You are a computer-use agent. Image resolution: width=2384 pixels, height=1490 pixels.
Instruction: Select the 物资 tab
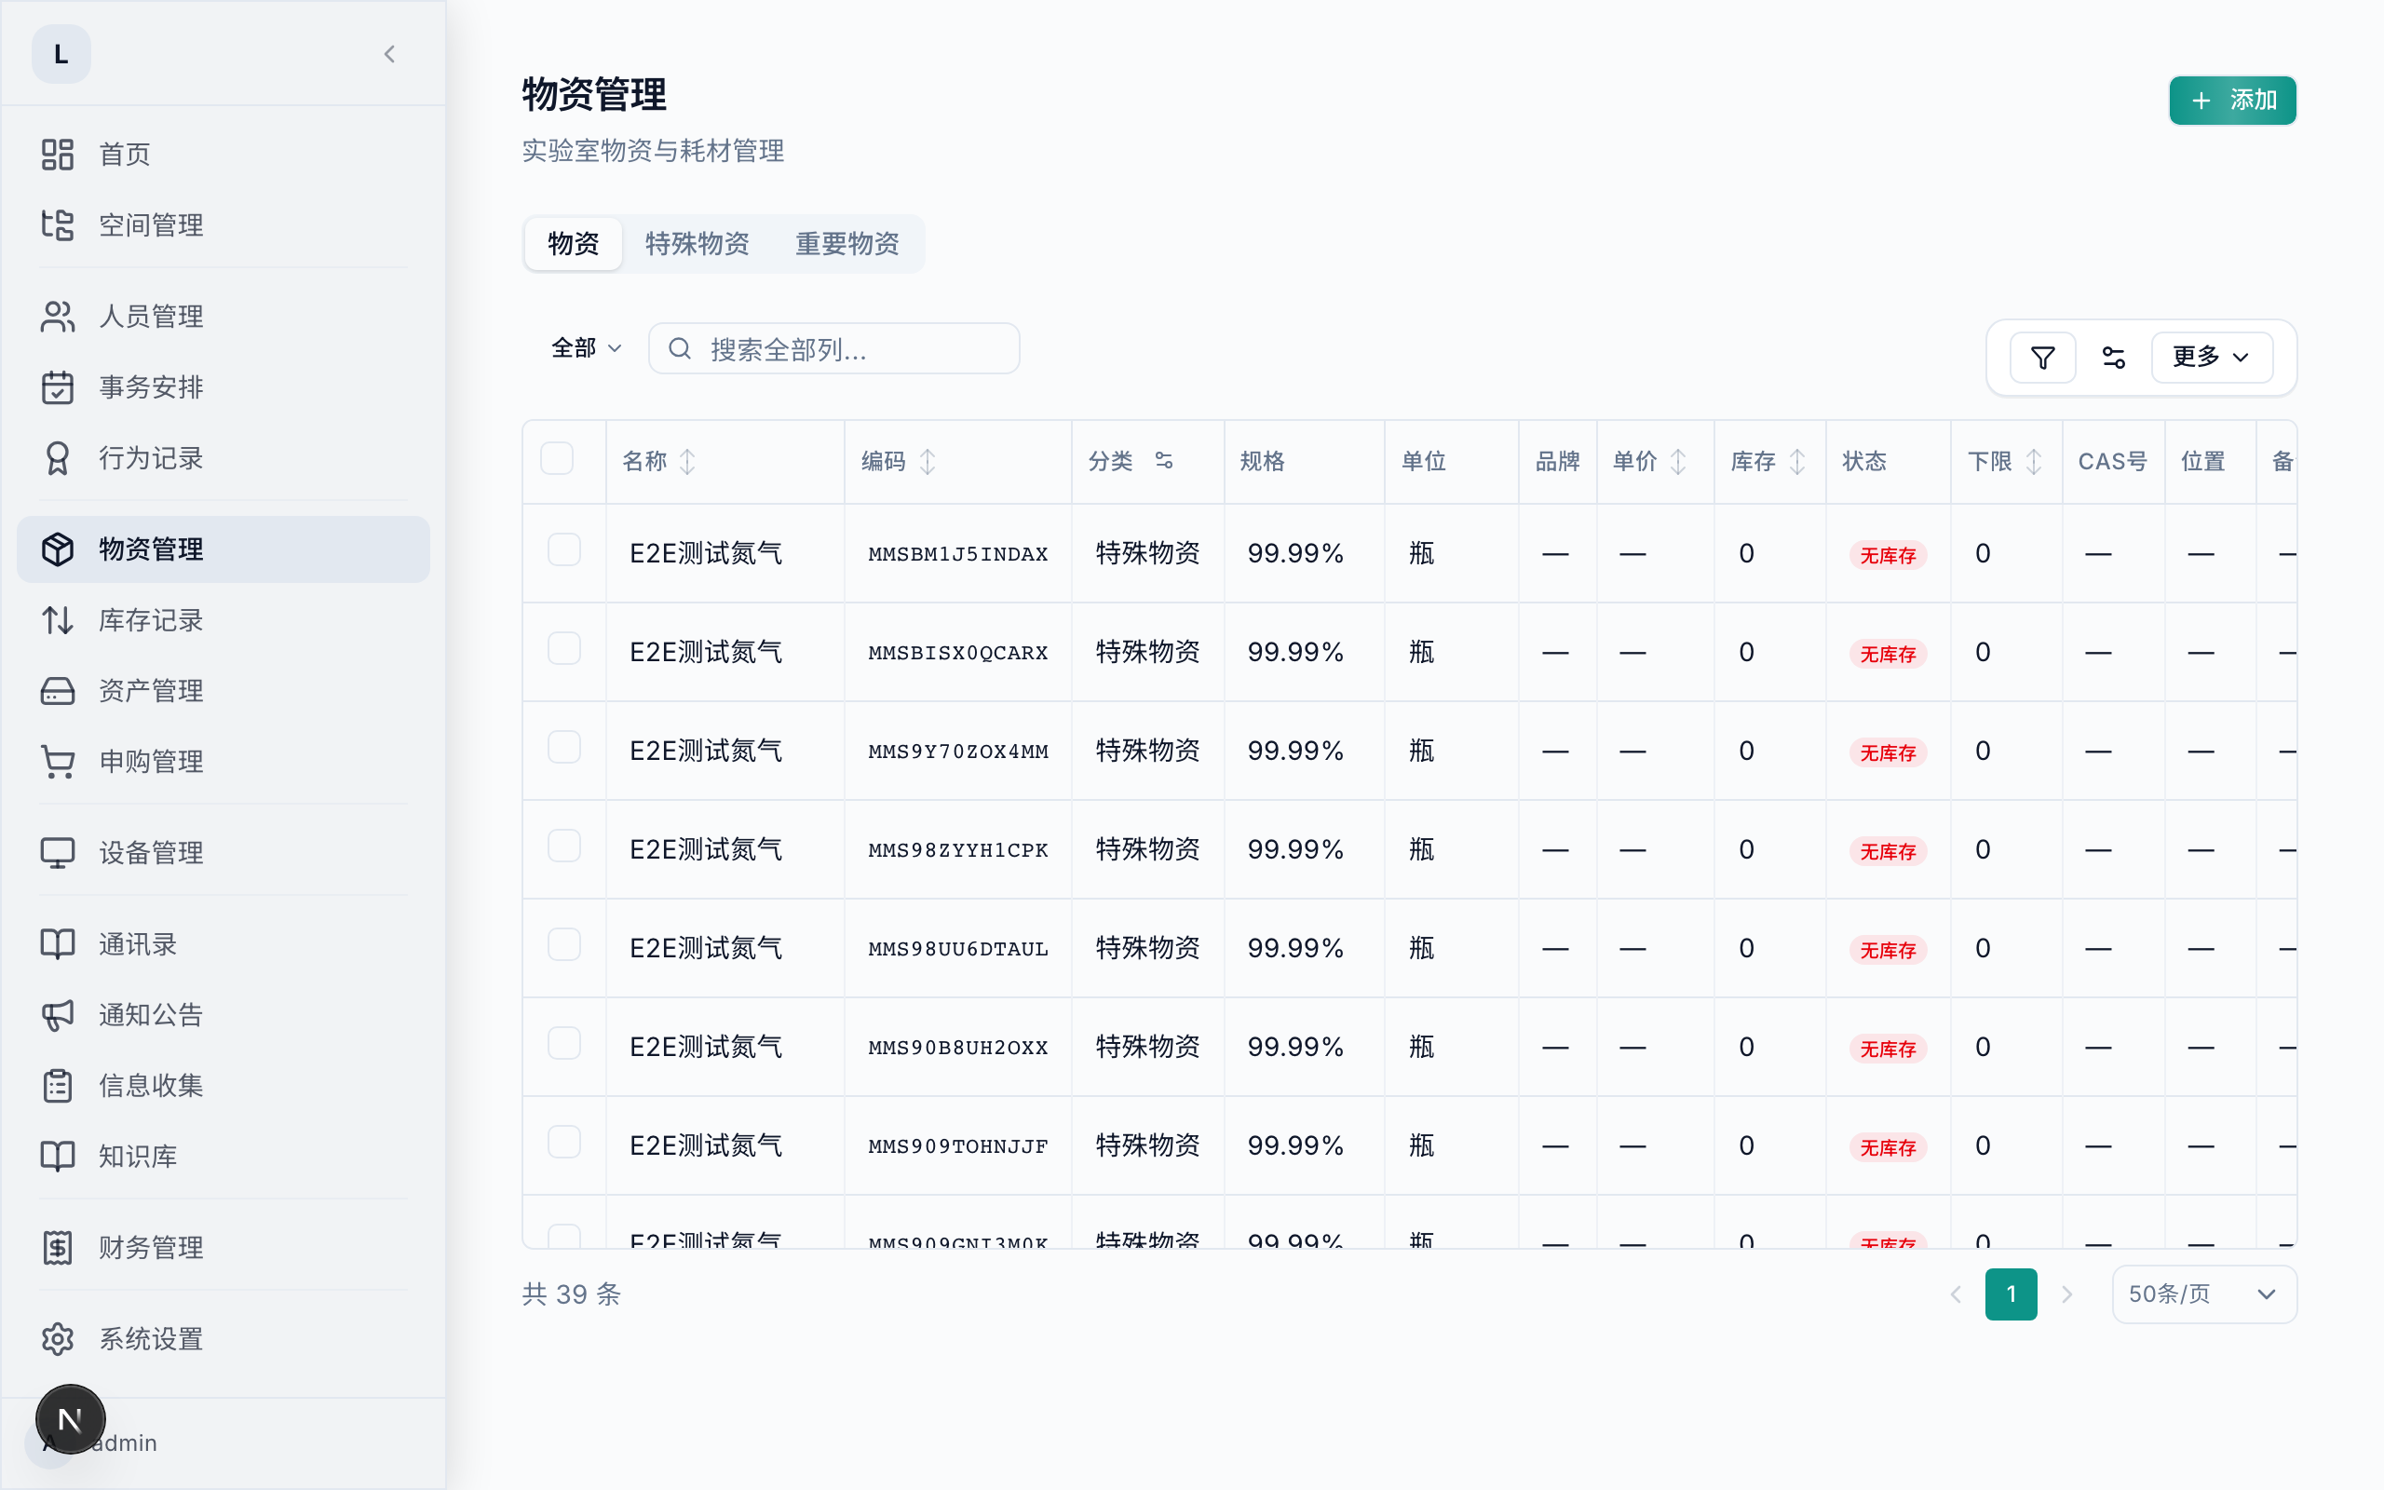(574, 243)
